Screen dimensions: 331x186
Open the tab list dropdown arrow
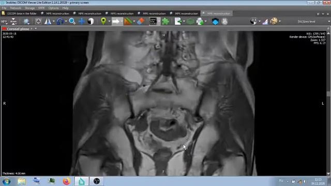(323, 14)
